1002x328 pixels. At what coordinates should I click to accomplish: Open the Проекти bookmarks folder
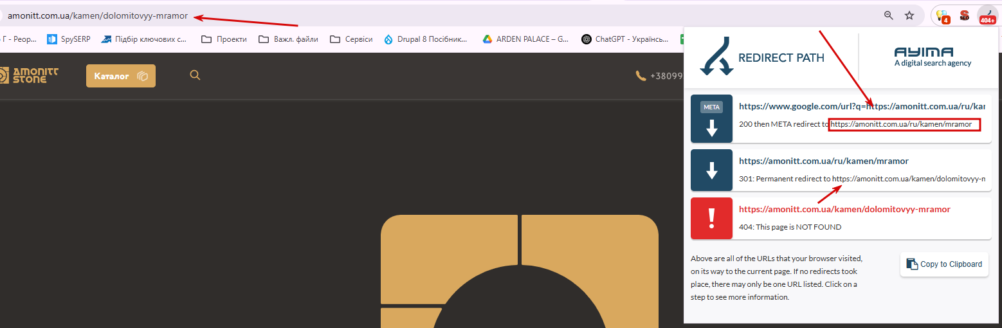pos(224,39)
